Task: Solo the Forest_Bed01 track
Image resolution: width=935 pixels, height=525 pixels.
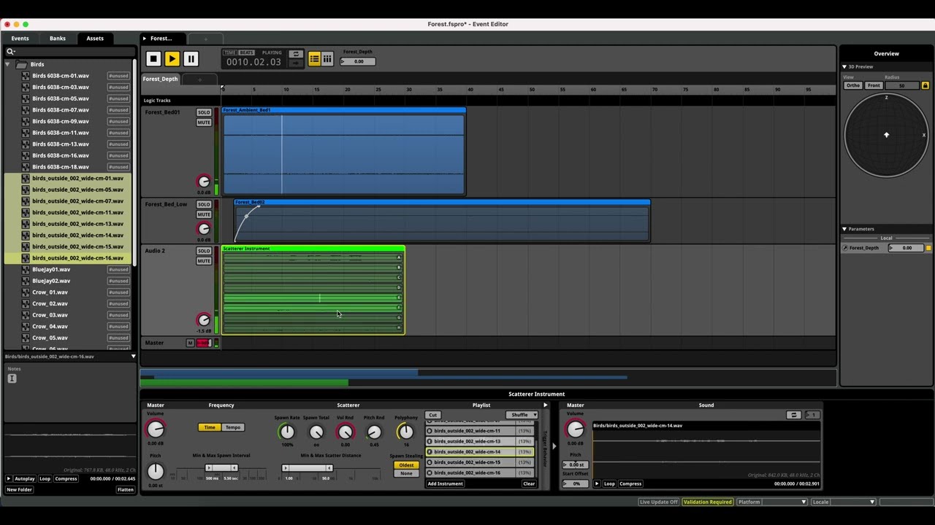Action: pyautogui.click(x=204, y=112)
